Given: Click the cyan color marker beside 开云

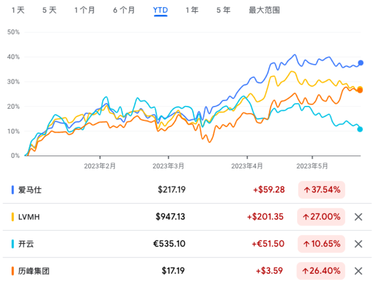Looking at the screenshot, I should tap(13, 244).
